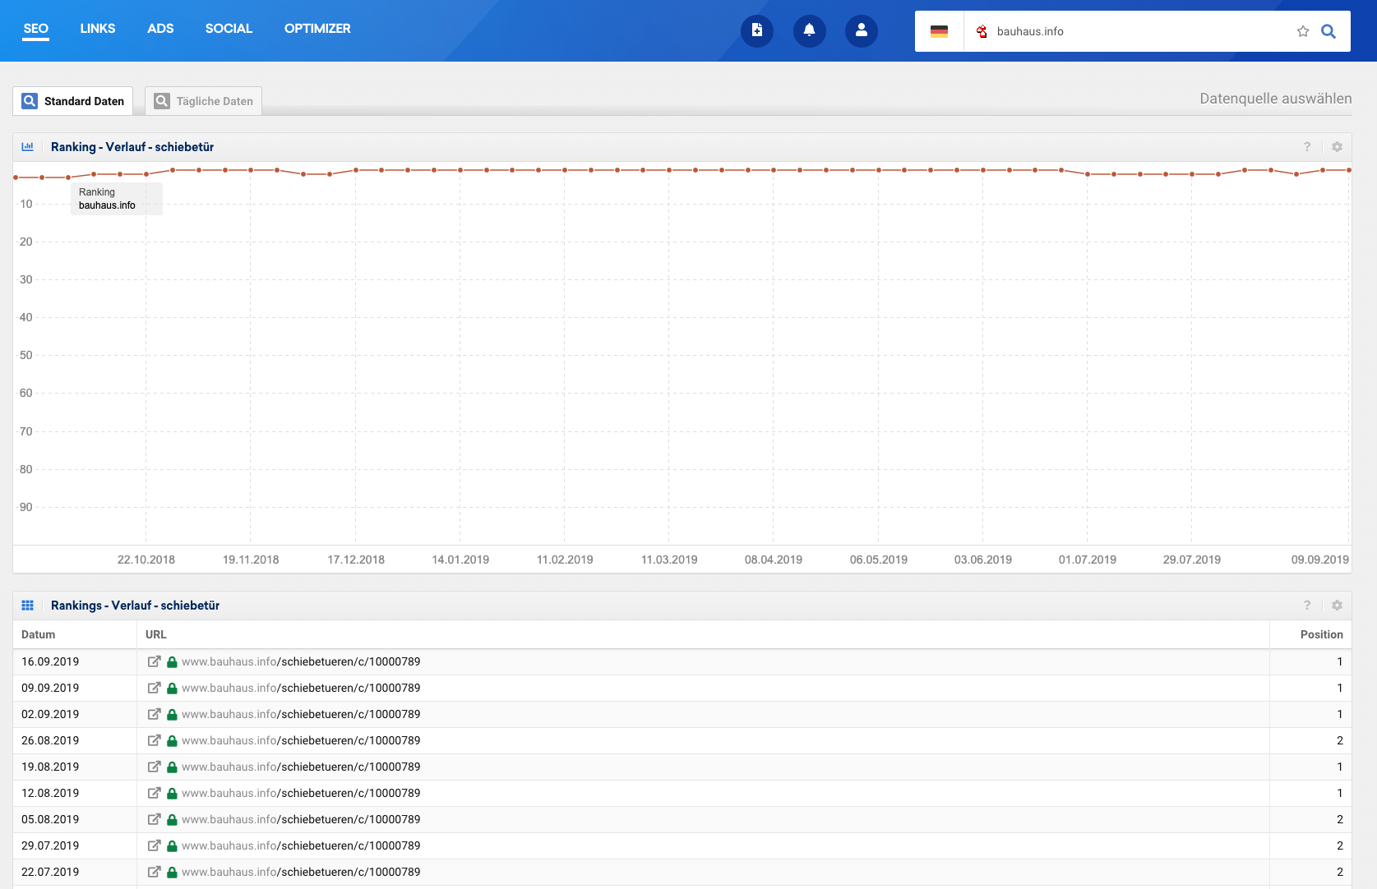1377x889 pixels.
Task: Open the SEO navigation tab
Action: (35, 29)
